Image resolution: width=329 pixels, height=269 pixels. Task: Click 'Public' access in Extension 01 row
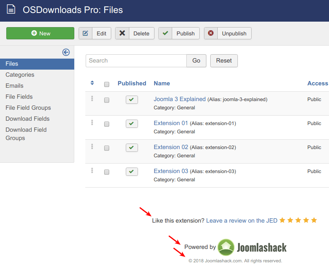pyautogui.click(x=314, y=123)
